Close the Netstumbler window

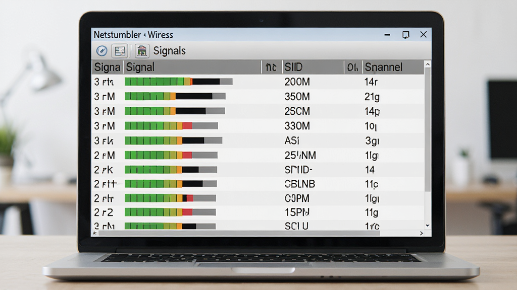(424, 35)
